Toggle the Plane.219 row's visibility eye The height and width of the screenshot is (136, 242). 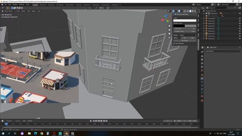coord(240,34)
